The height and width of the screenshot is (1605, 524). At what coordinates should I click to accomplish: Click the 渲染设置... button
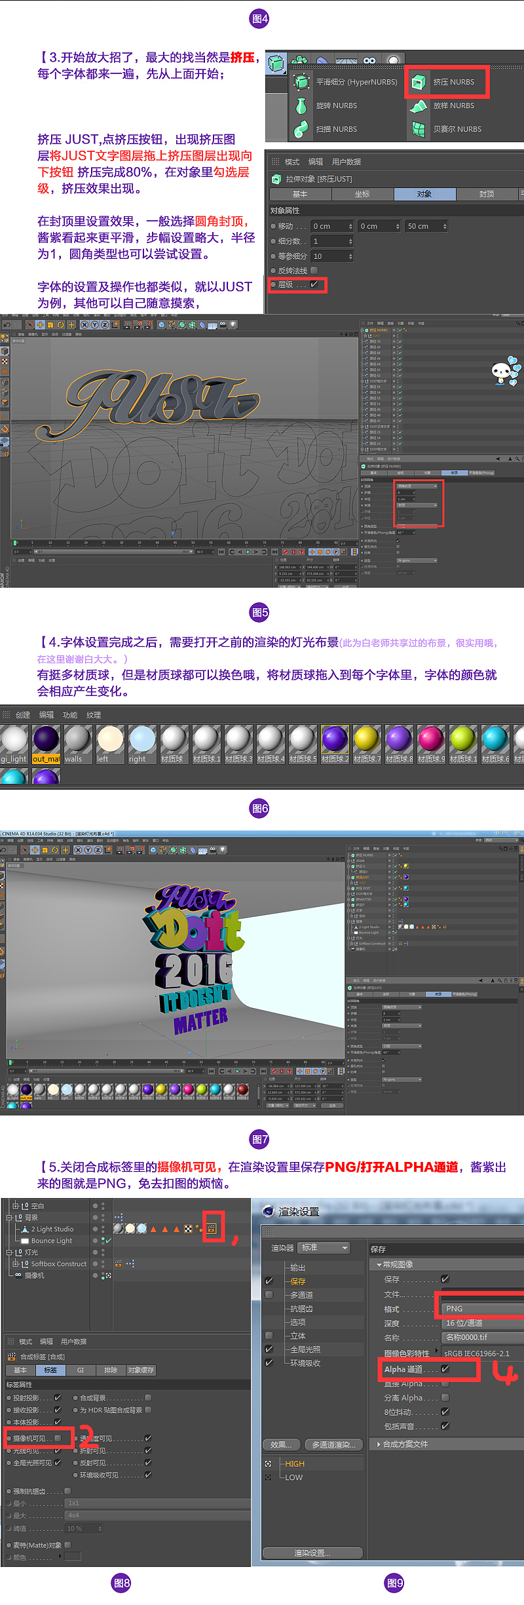tap(312, 1553)
